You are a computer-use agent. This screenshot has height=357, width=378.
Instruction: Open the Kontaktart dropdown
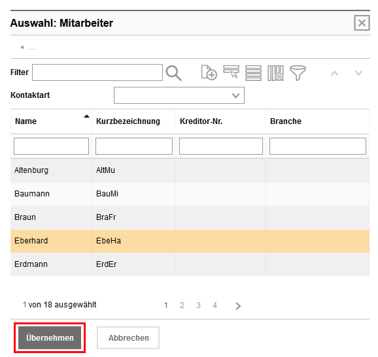[x=179, y=95]
